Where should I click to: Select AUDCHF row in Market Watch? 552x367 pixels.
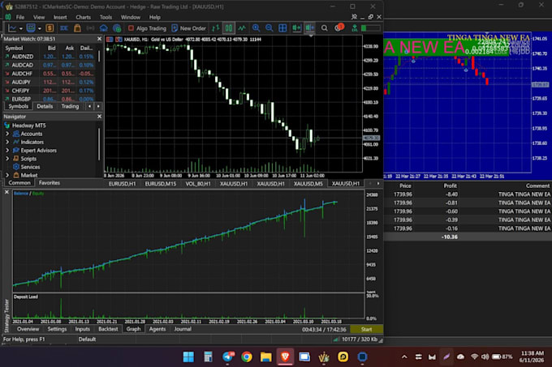tap(50, 74)
